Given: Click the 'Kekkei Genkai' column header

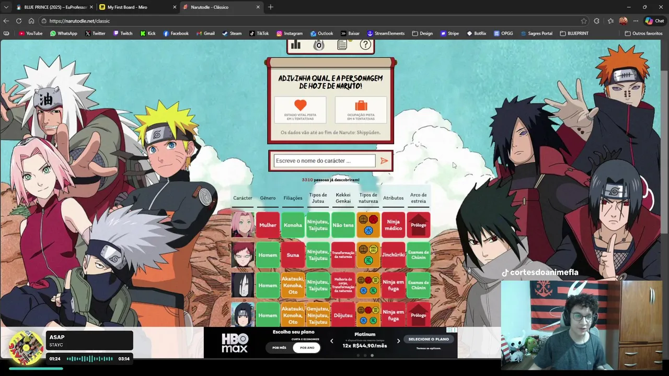Looking at the screenshot, I should (343, 198).
